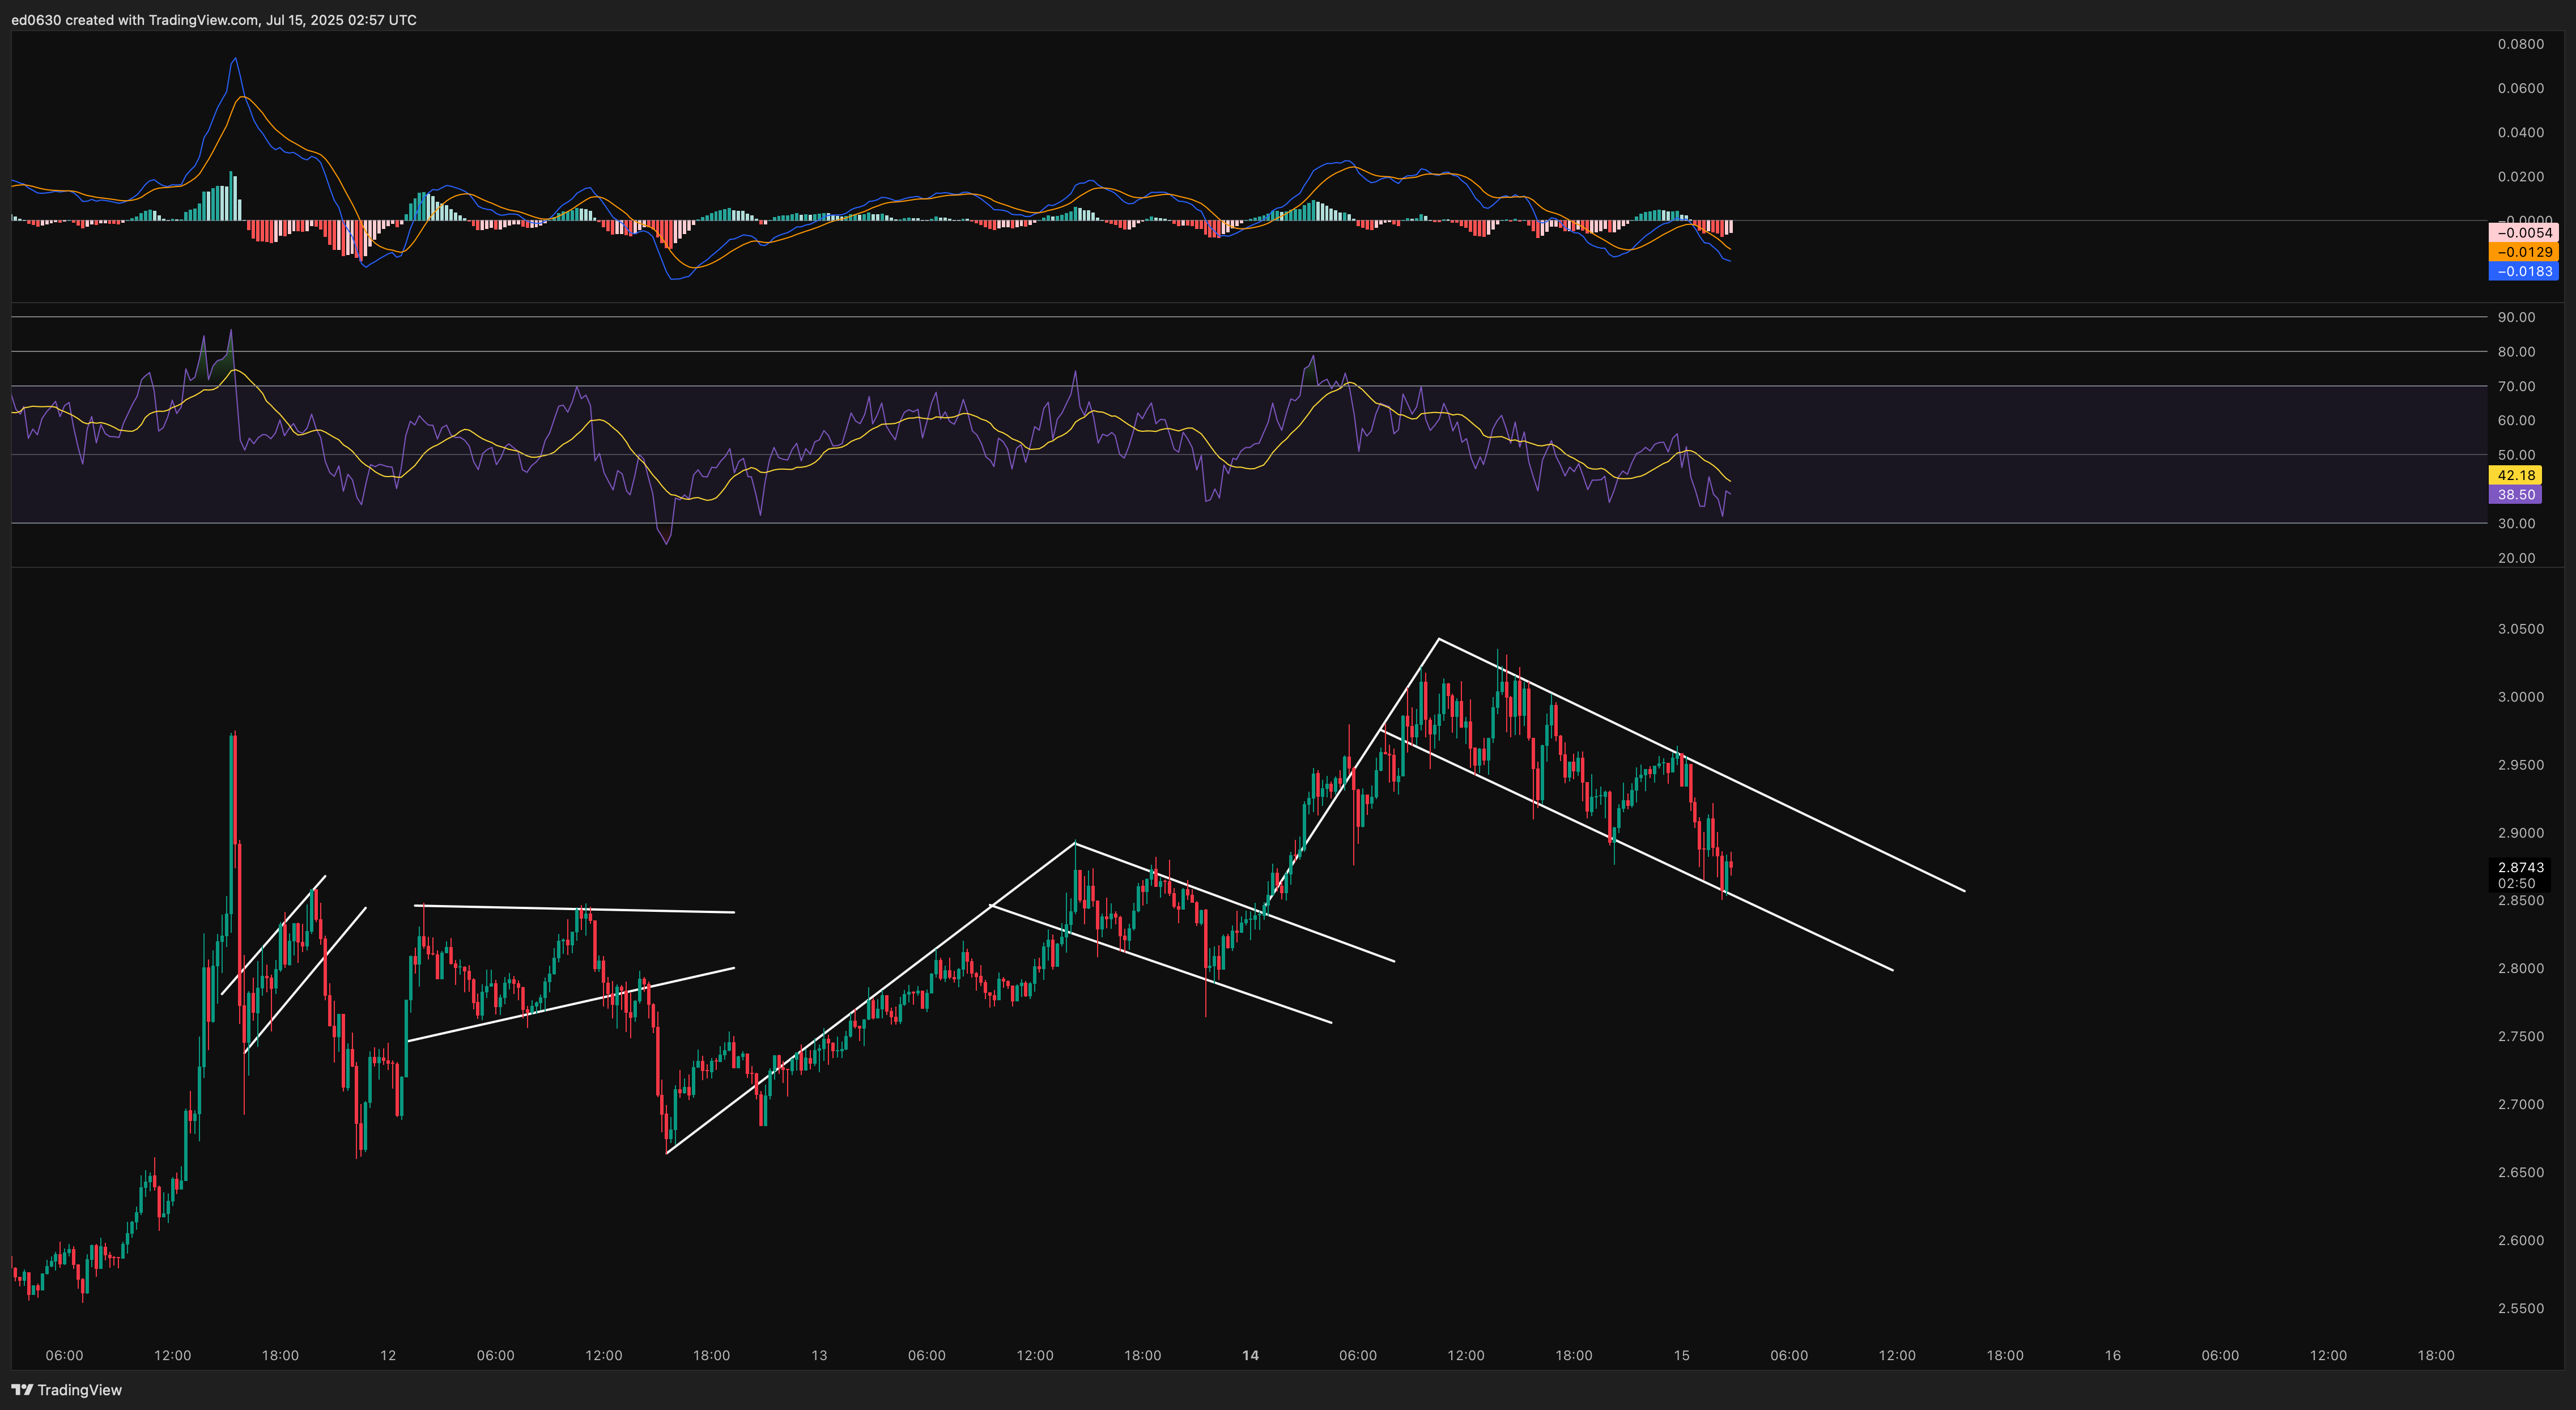Click the 70.00 RSI axis level
The height and width of the screenshot is (1410, 2576).
point(2516,386)
